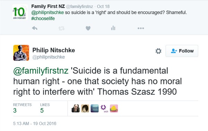
Task: Like the Family First NZ tweet with heart icon
Action: (x=88, y=28)
